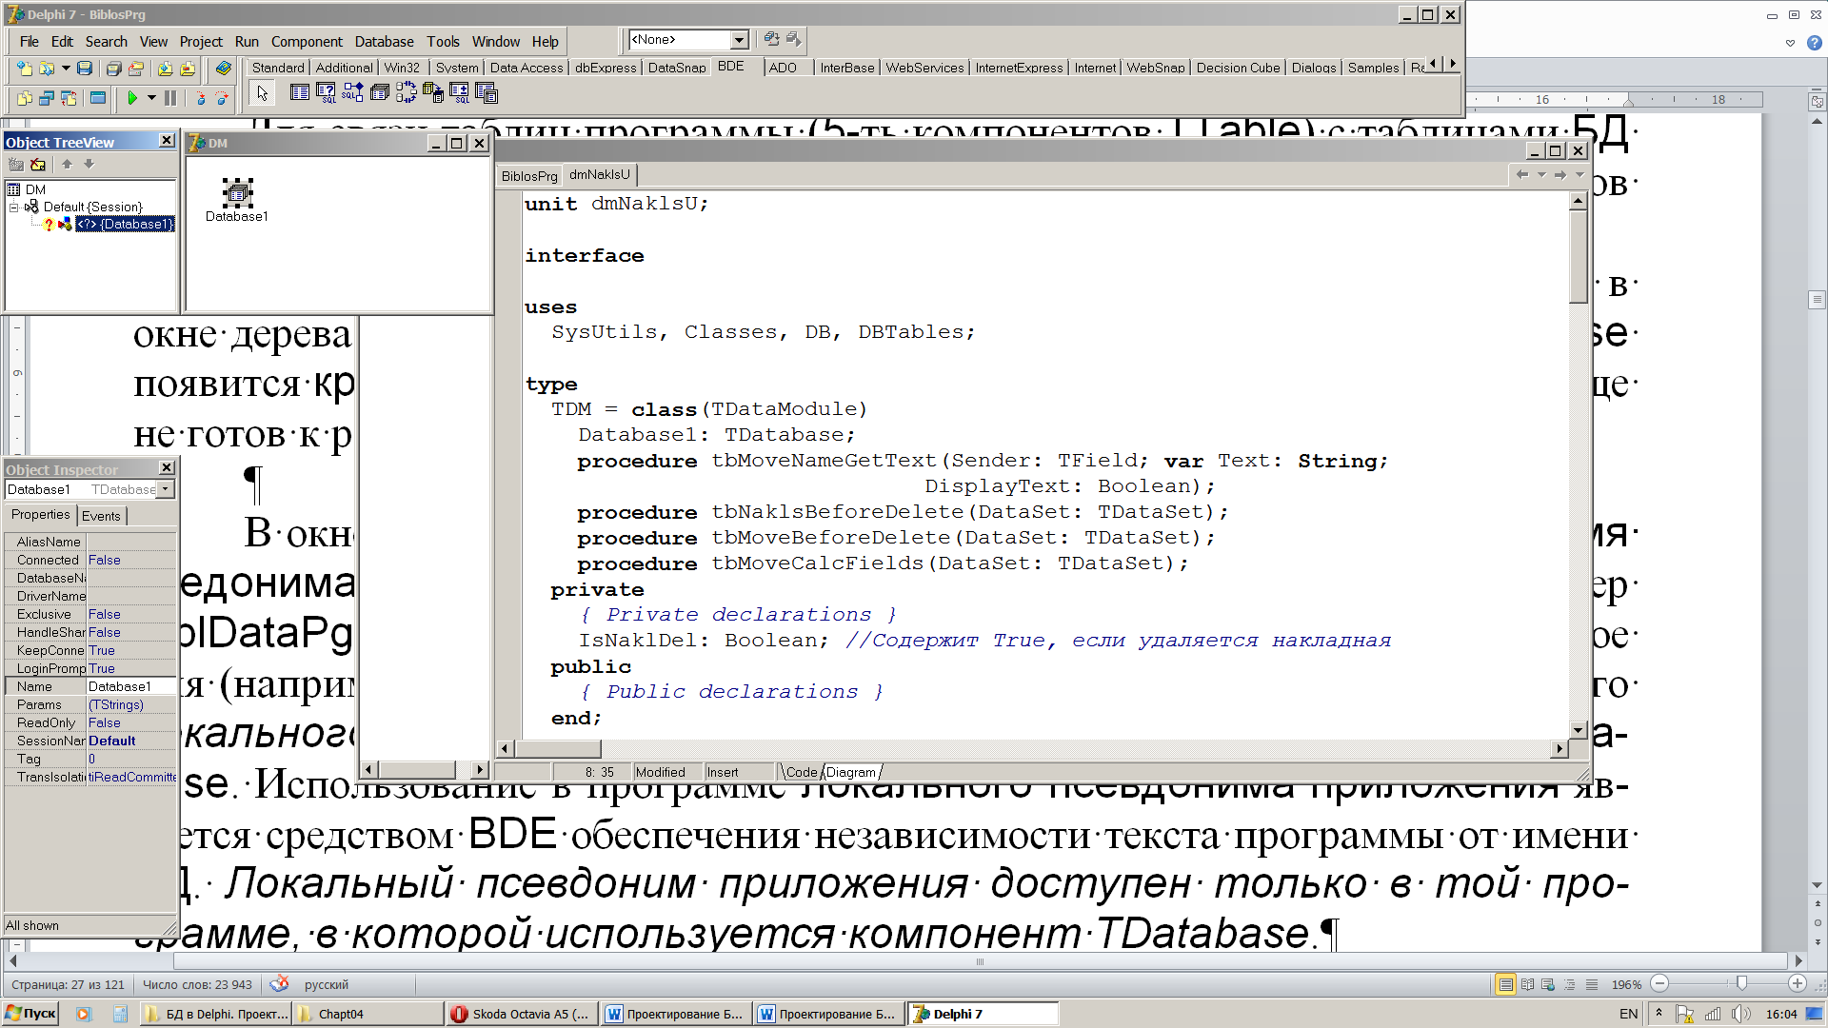The height and width of the screenshot is (1028, 1828).
Task: Click the Open Project icon
Action: click(136, 69)
